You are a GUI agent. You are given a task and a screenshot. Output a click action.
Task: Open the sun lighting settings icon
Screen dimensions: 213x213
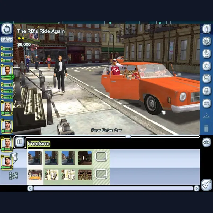(206, 66)
